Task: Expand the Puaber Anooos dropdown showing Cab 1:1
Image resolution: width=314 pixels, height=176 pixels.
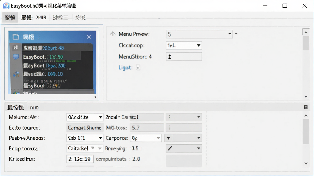Action: point(85,138)
